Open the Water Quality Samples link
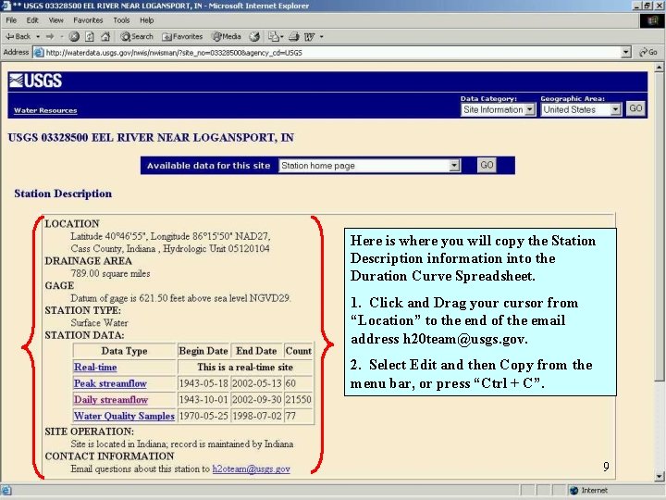This screenshot has width=666, height=500. pos(124,416)
